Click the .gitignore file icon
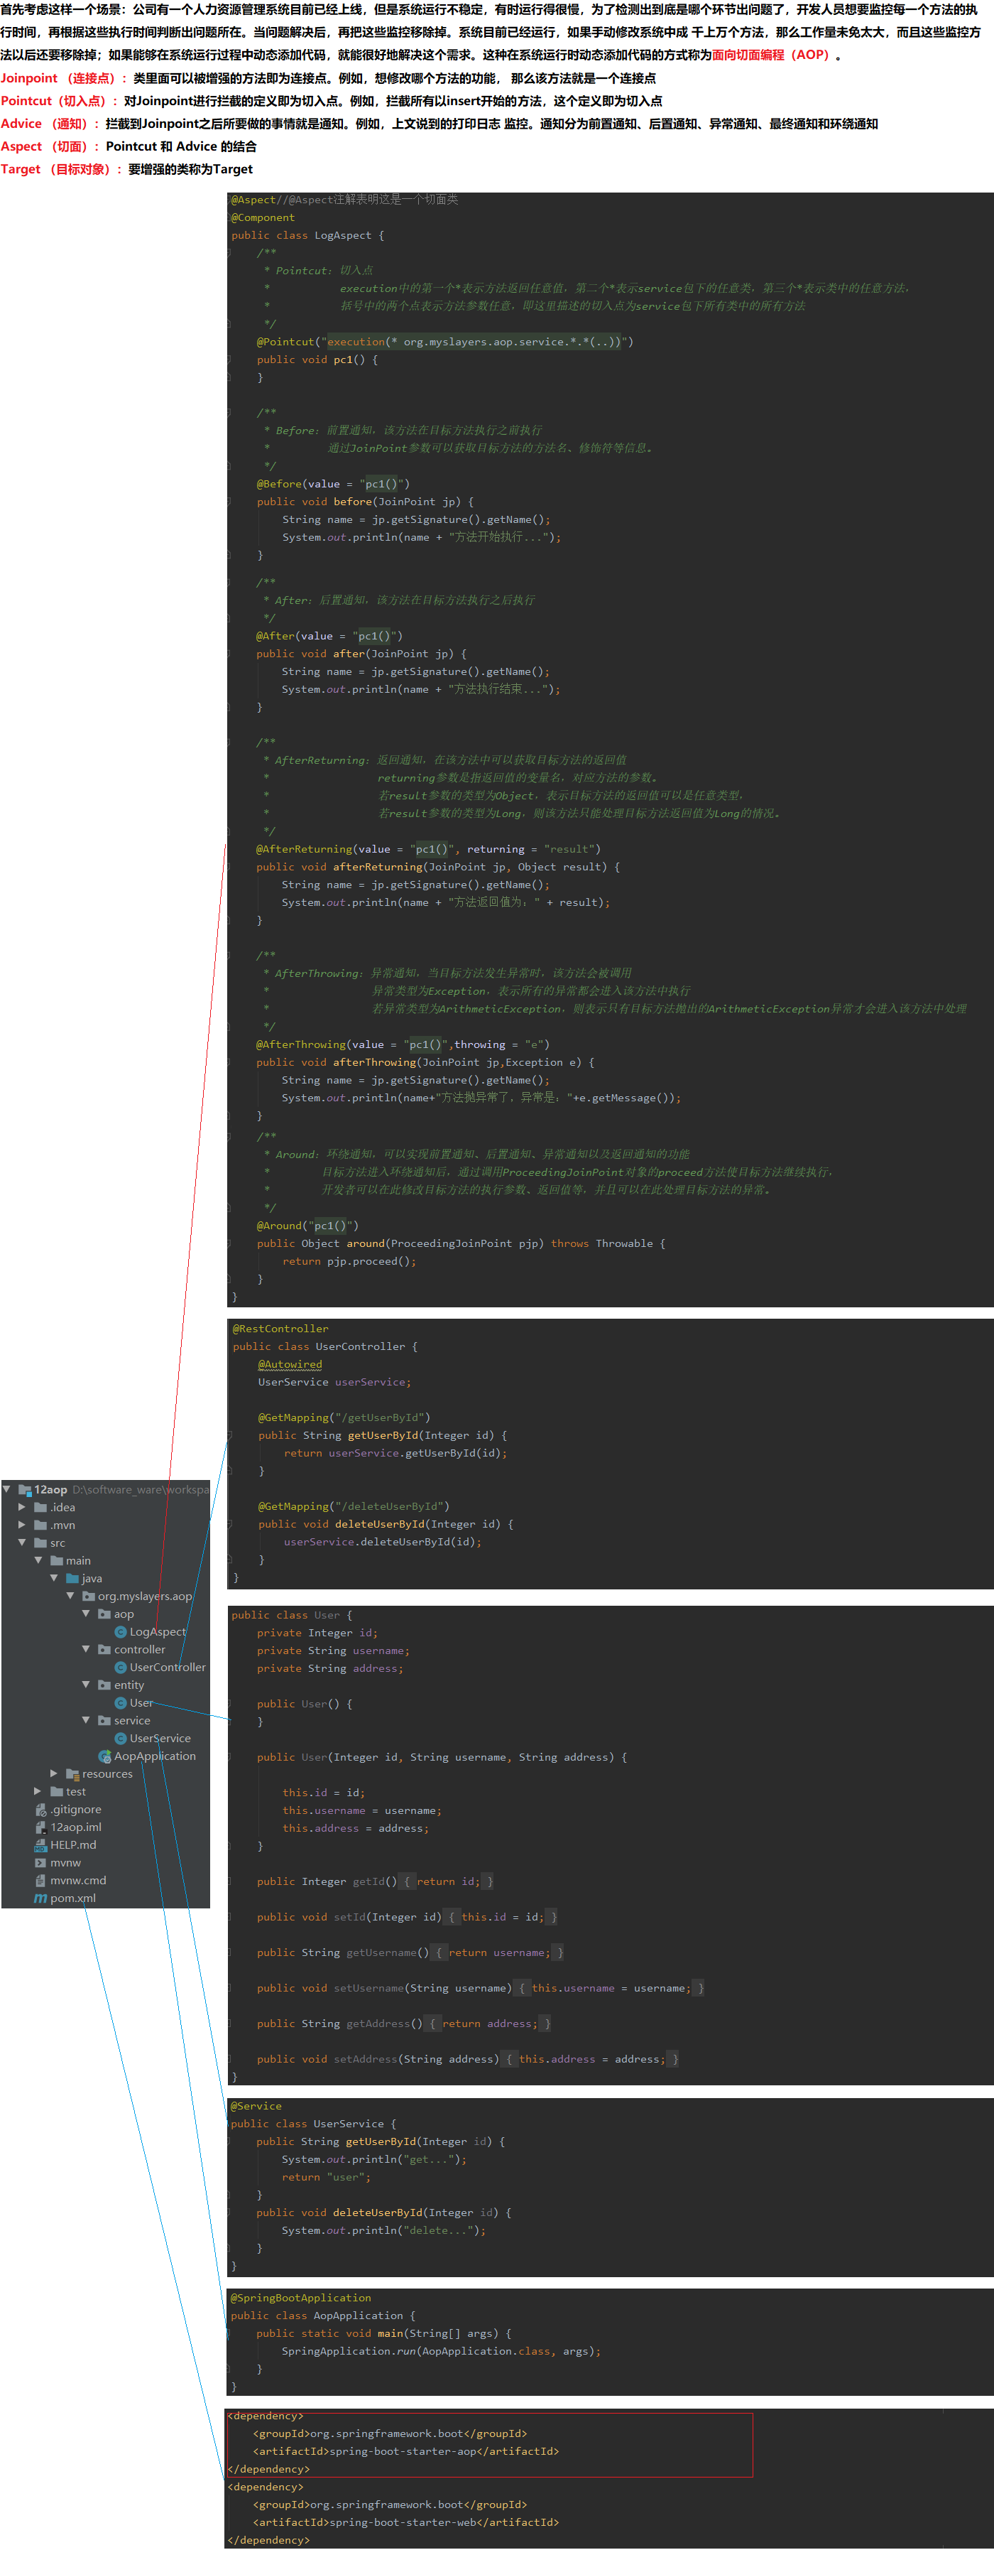 pyautogui.click(x=40, y=1810)
